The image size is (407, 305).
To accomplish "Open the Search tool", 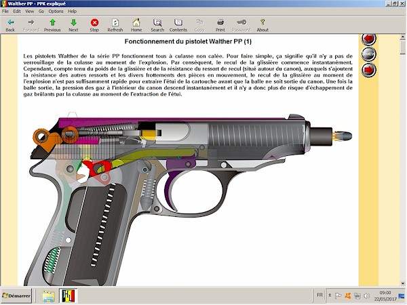I will (157, 25).
